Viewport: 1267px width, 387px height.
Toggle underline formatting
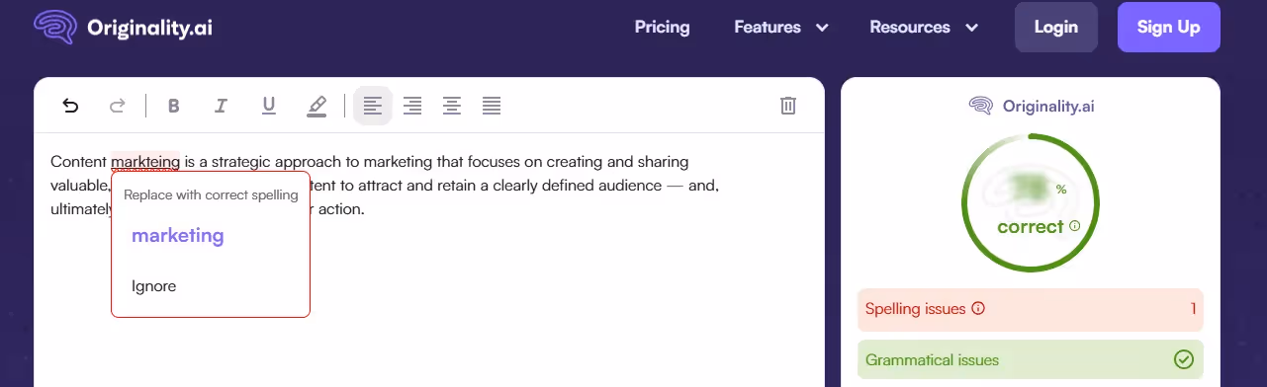(x=269, y=106)
